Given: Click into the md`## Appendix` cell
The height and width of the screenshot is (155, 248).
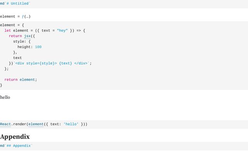Looking at the screenshot, I should (17, 146).
